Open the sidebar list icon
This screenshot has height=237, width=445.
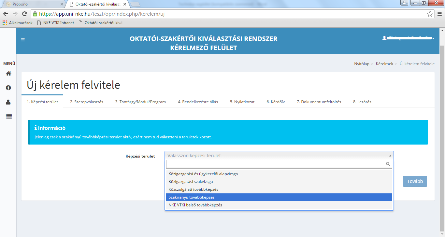(x=8, y=116)
